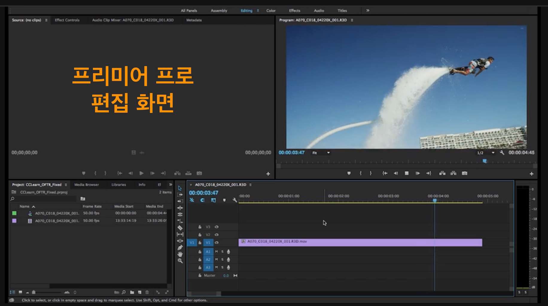
Task: Toggle V2 track output eye
Action: point(217,235)
